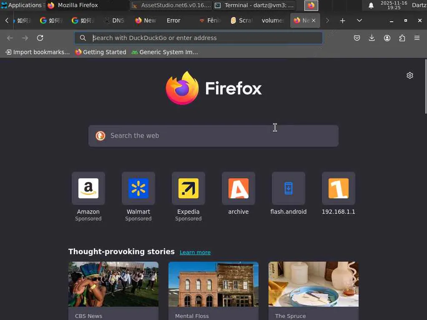Viewport: 427px width, 320px height.
Task: Switch to the Fênix tab
Action: click(x=210, y=20)
